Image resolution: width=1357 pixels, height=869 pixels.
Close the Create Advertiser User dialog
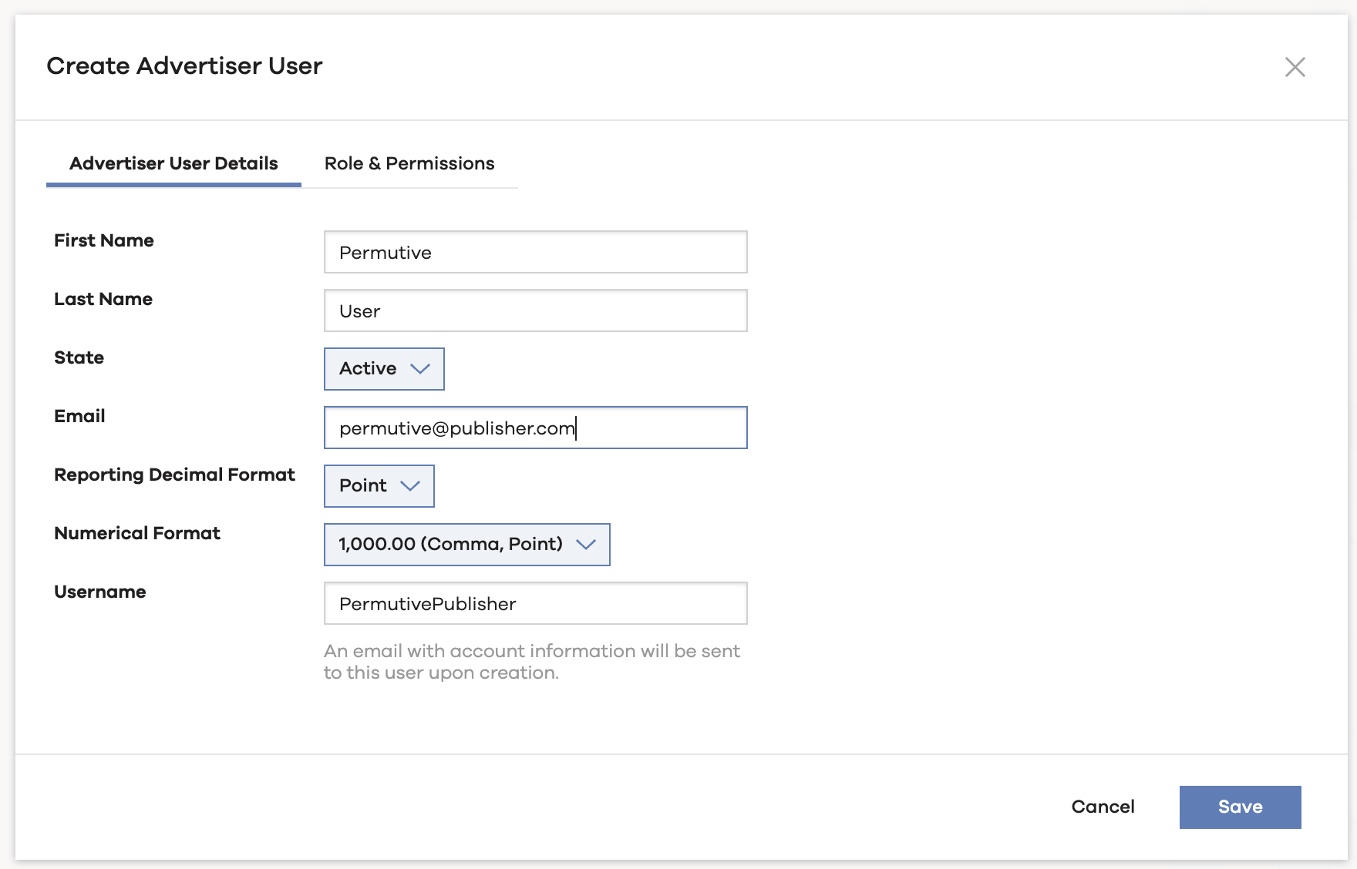pyautogui.click(x=1295, y=67)
